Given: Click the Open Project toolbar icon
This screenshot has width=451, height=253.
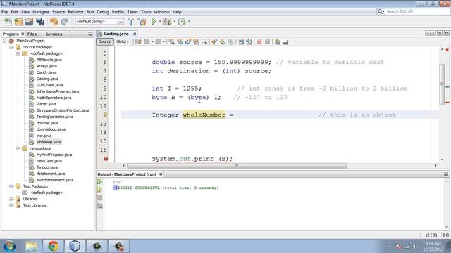Looking at the screenshot, I should point(29,22).
